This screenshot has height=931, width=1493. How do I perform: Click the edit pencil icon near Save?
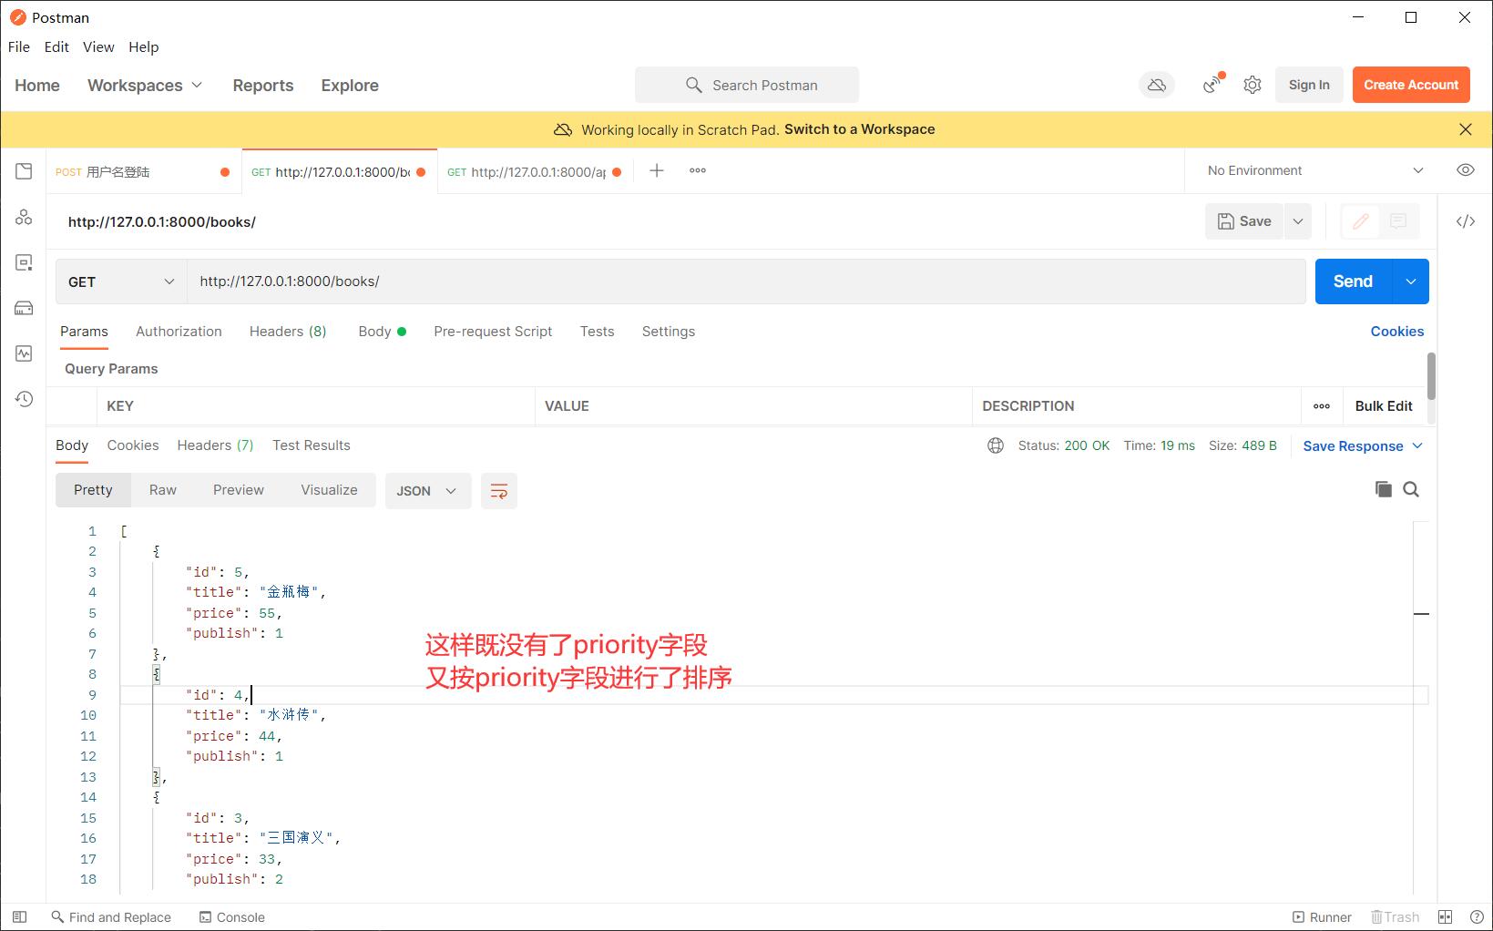(1361, 221)
